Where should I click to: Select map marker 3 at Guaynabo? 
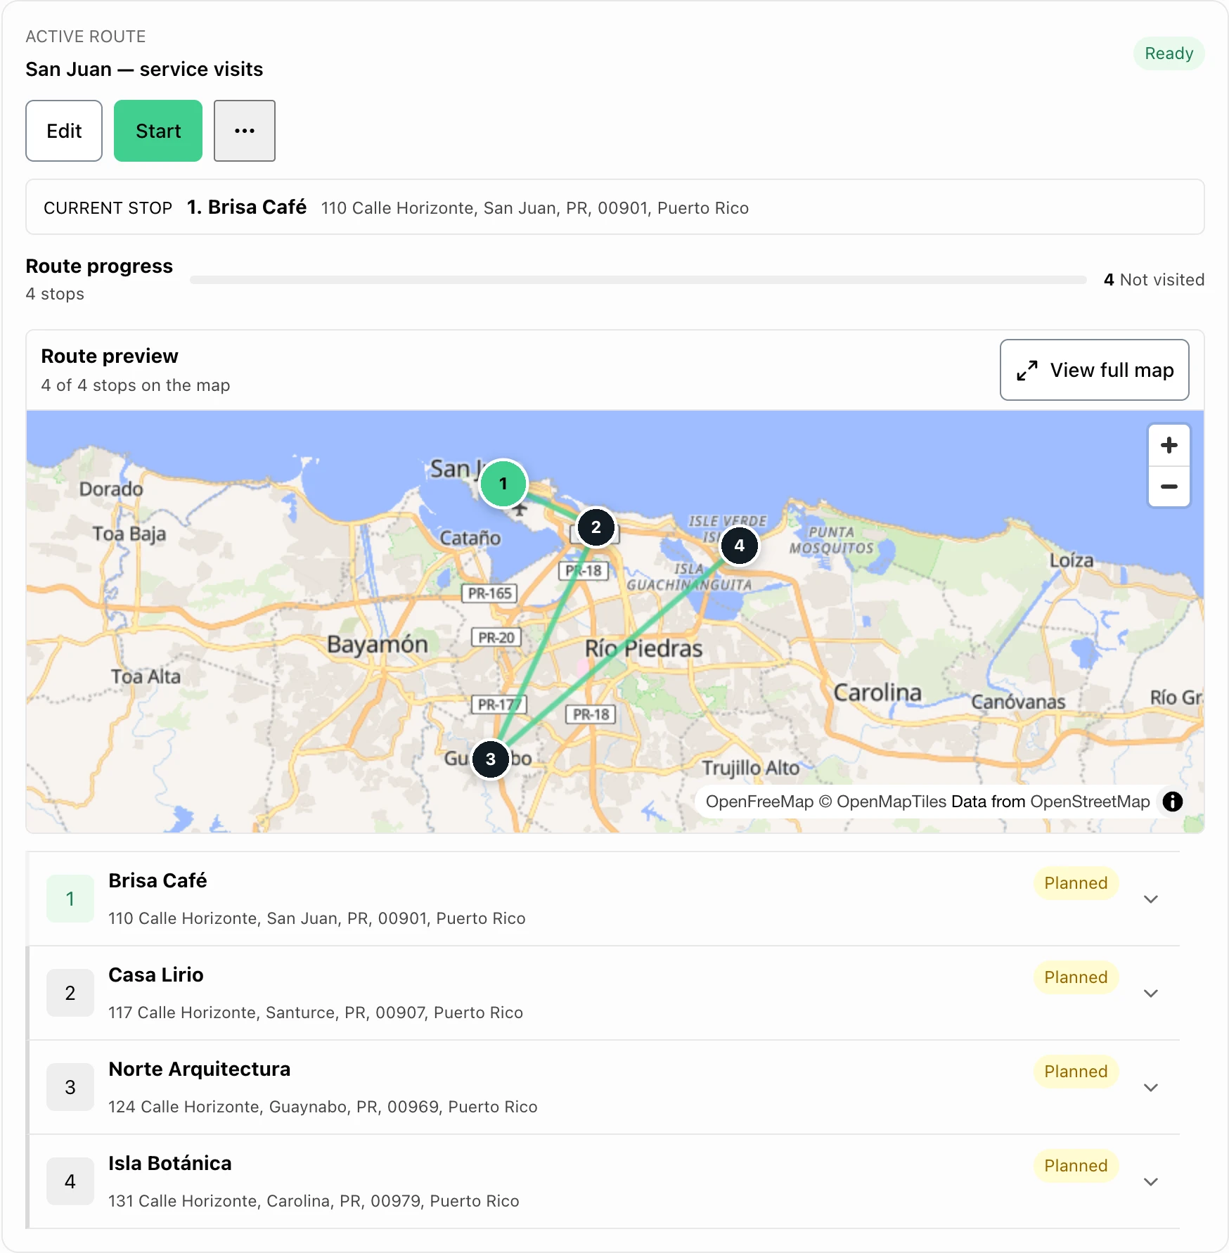click(x=490, y=759)
